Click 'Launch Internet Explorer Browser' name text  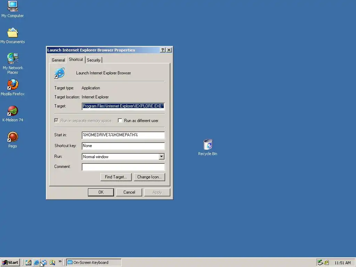[x=103, y=73]
